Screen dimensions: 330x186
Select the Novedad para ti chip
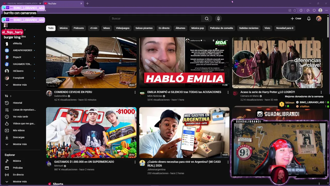pyautogui.click(x=285, y=28)
